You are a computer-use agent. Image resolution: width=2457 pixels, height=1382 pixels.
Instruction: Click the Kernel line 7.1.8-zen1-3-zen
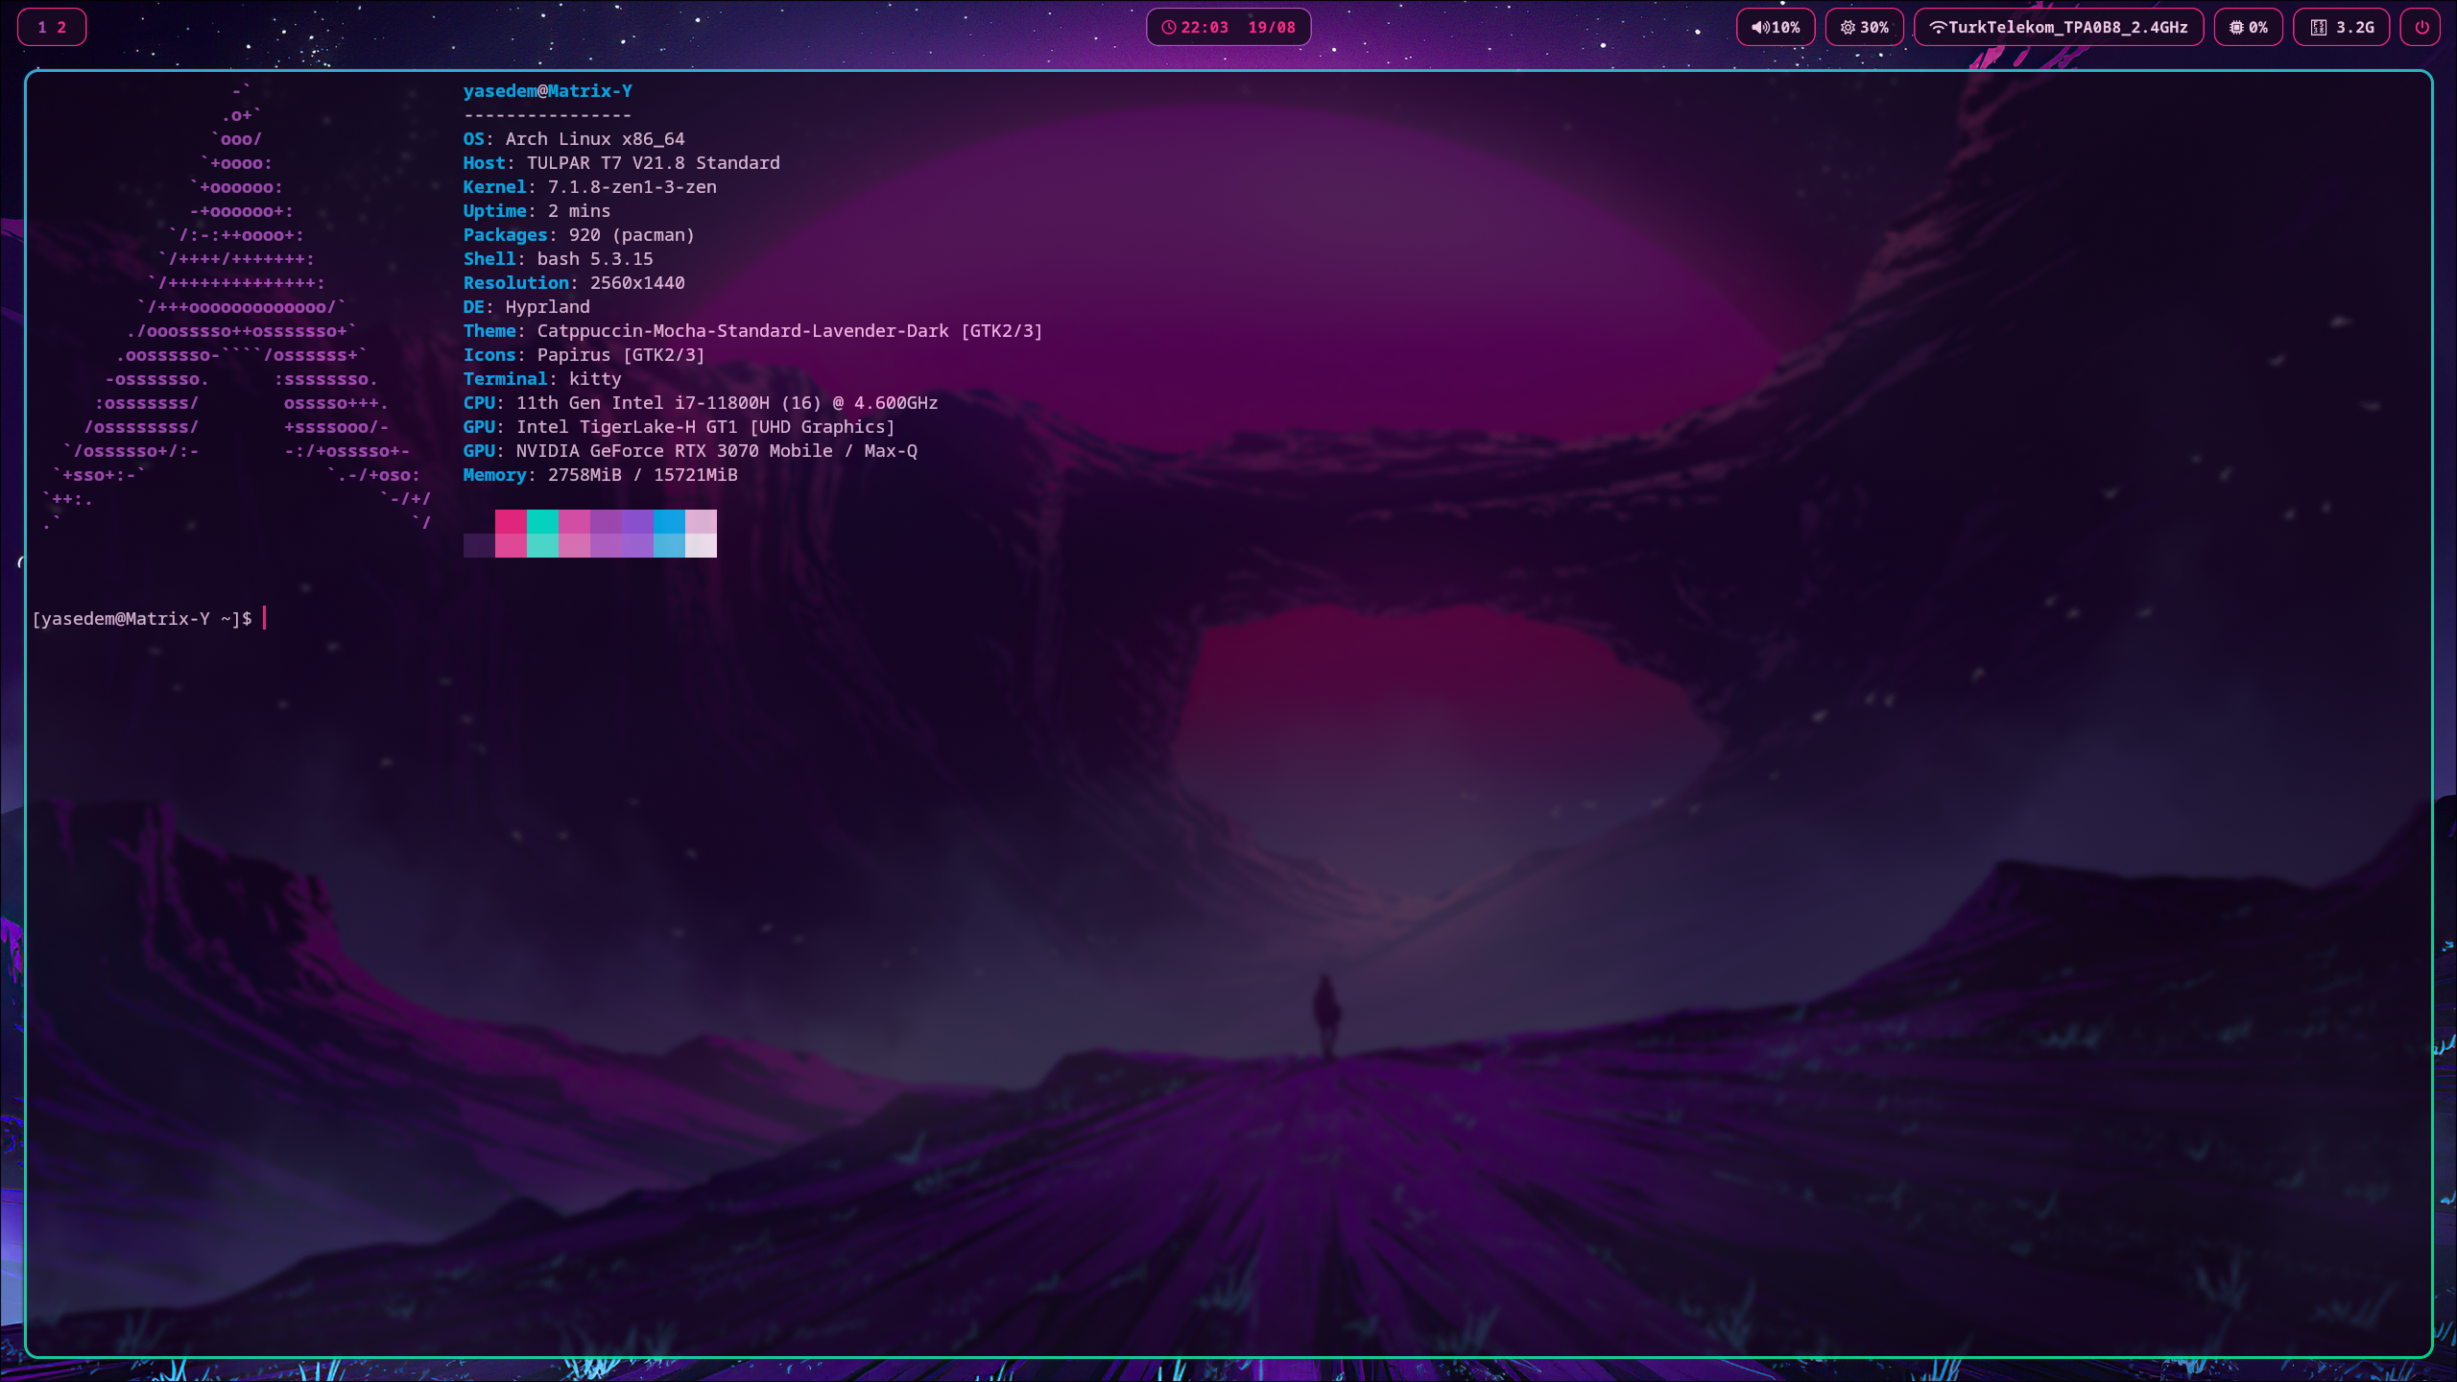tap(589, 187)
